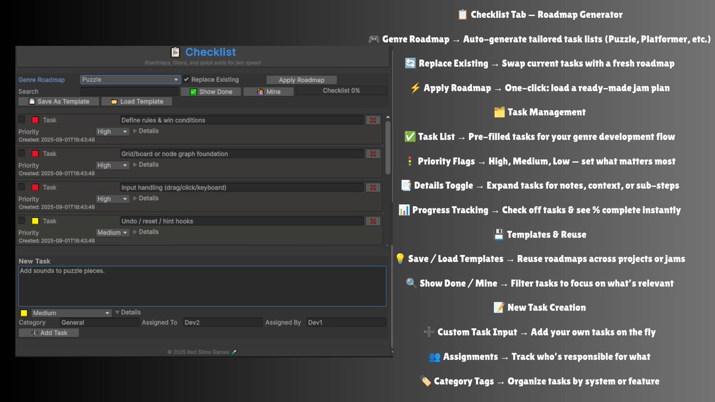This screenshot has height=402, width=715.
Task: Expand Details for 'Input handling (drag/click/keyboard)'
Action: pos(145,198)
